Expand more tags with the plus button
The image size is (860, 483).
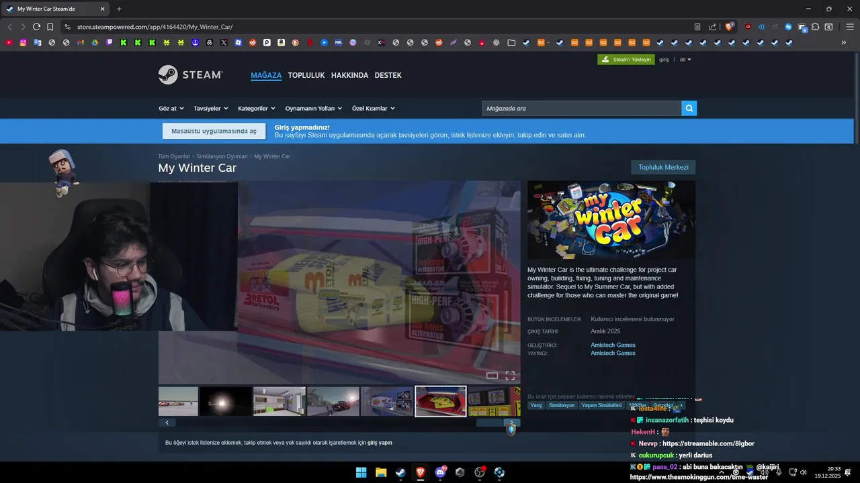click(681, 405)
